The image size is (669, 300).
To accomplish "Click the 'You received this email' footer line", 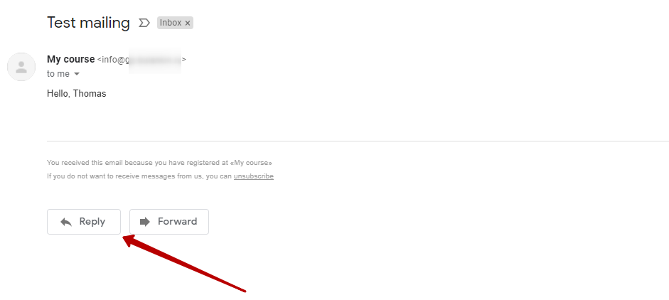I will tap(159, 163).
